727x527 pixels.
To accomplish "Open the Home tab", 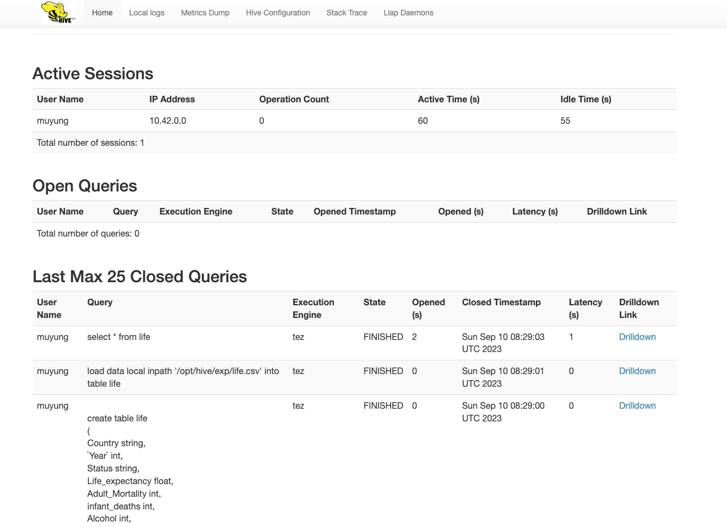I will [x=102, y=13].
